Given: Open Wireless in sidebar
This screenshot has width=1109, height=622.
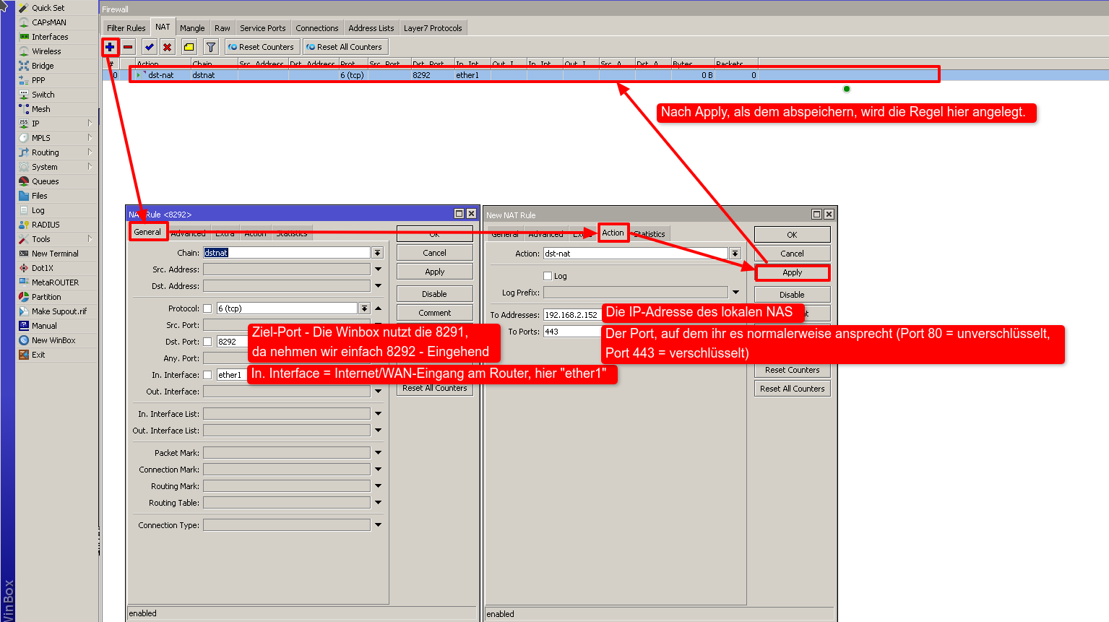Looking at the screenshot, I should (46, 51).
